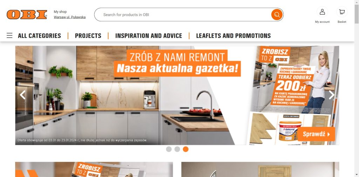Image resolution: width=359 pixels, height=177 pixels.
Task: Open the PROJECTS menu
Action: pos(88,36)
